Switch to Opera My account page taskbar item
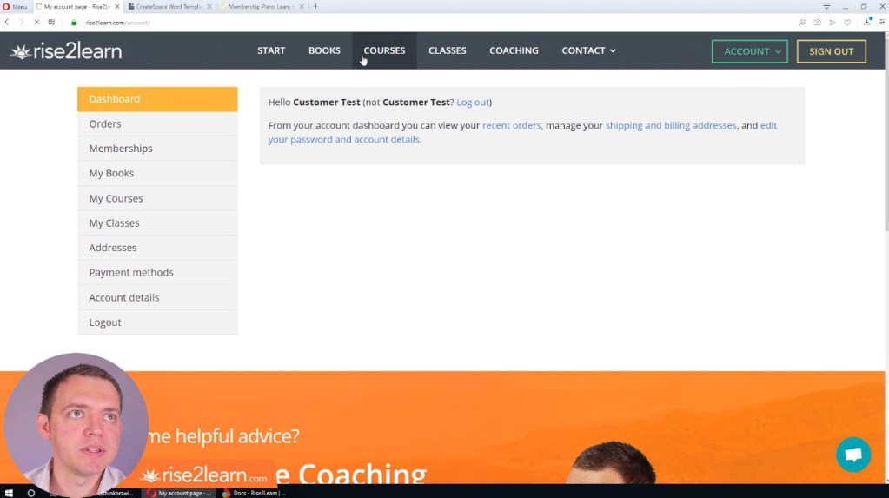The image size is (889, 498). pyautogui.click(x=179, y=493)
